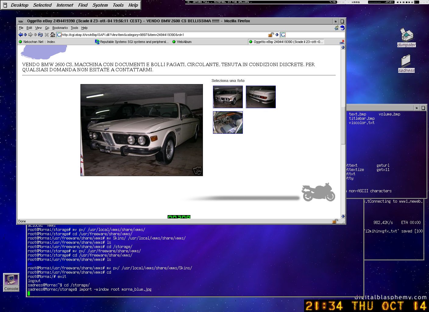Image resolution: width=429 pixels, height=312 pixels.
Task: Open the dumpster desktop icon
Action: pyautogui.click(x=406, y=37)
